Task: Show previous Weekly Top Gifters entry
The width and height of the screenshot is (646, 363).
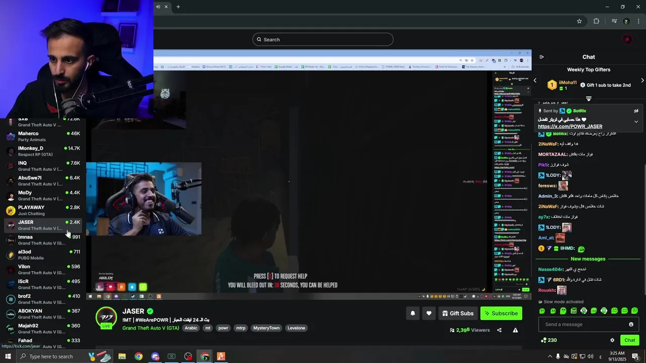Action: pos(535,81)
